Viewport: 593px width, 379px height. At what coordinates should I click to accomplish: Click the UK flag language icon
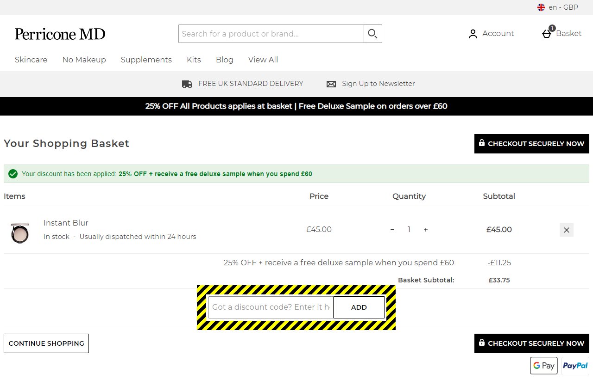[x=541, y=7]
